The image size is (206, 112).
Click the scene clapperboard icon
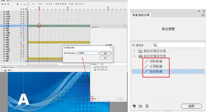point(5,70)
